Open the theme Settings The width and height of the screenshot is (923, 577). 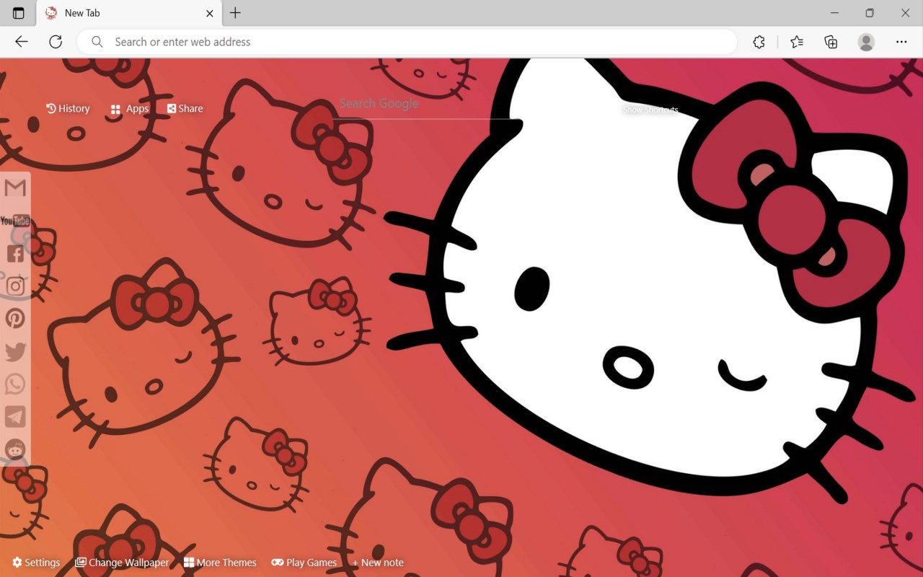tap(36, 563)
